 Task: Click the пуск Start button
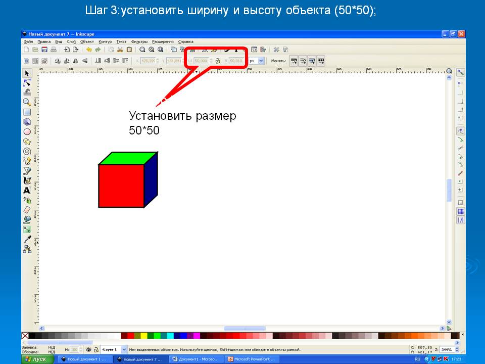click(36, 359)
